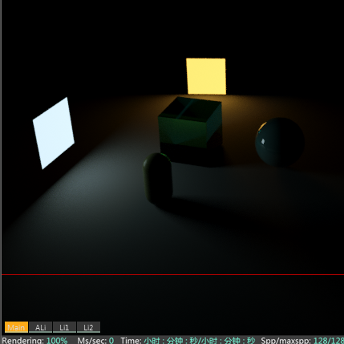Click the glossy sphere in the render
Viewport: 344px width, 344px height.
tap(280, 142)
